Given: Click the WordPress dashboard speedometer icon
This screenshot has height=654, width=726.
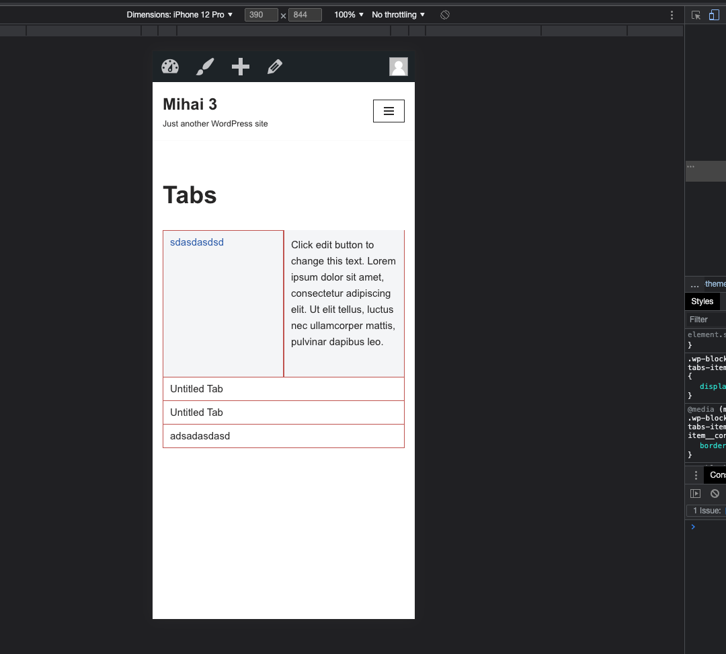Looking at the screenshot, I should (169, 67).
